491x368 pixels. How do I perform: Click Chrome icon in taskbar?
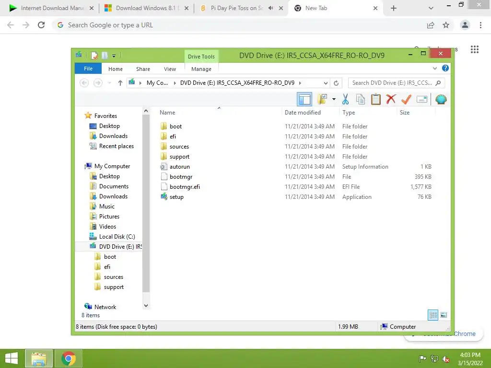[x=69, y=358]
